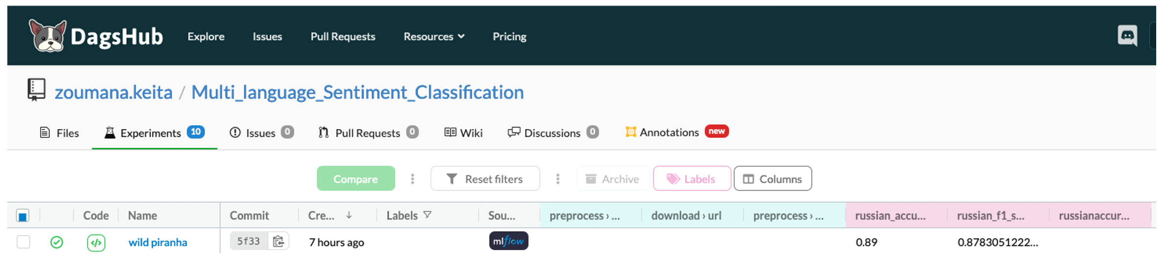
Task: Open the Labels column filter
Action: coord(427,215)
